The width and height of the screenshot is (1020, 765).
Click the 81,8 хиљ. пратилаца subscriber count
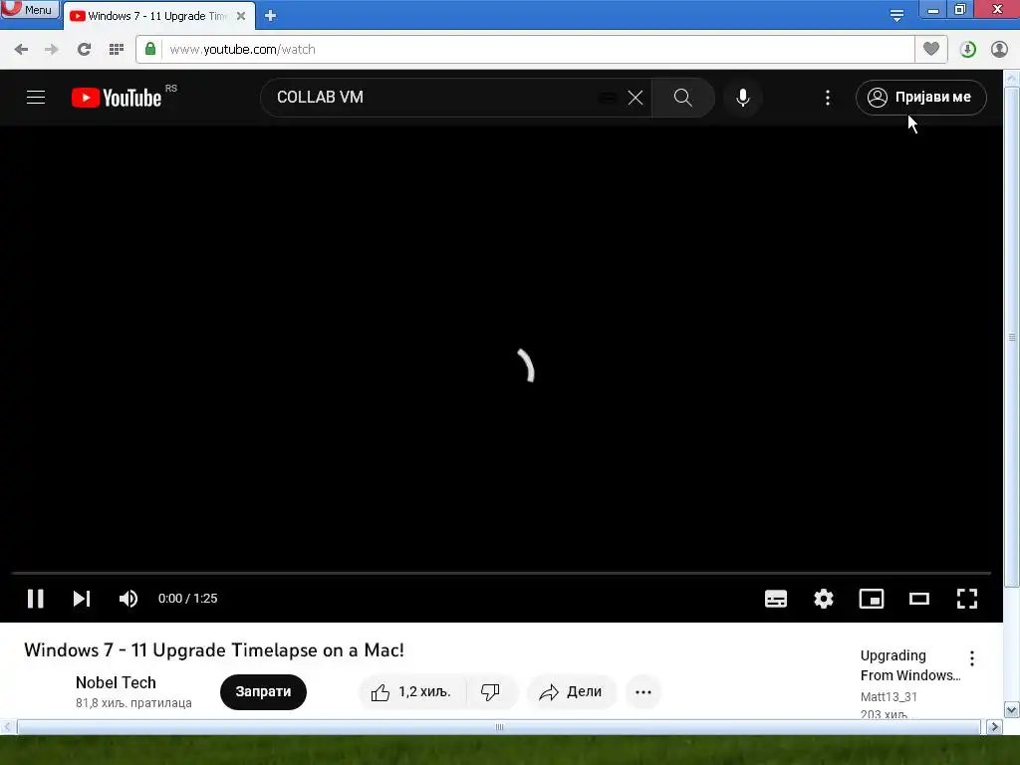133,703
